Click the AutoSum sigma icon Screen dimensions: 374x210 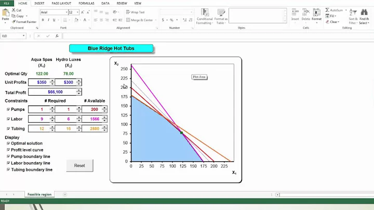tap(327, 10)
